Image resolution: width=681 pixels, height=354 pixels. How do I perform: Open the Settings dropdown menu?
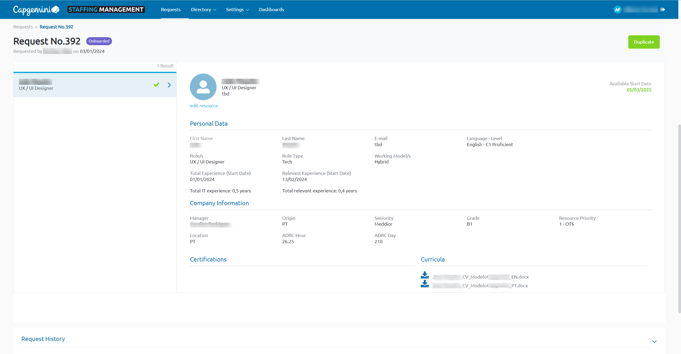click(x=237, y=10)
